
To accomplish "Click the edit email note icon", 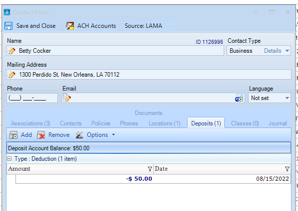I will 67,98.
